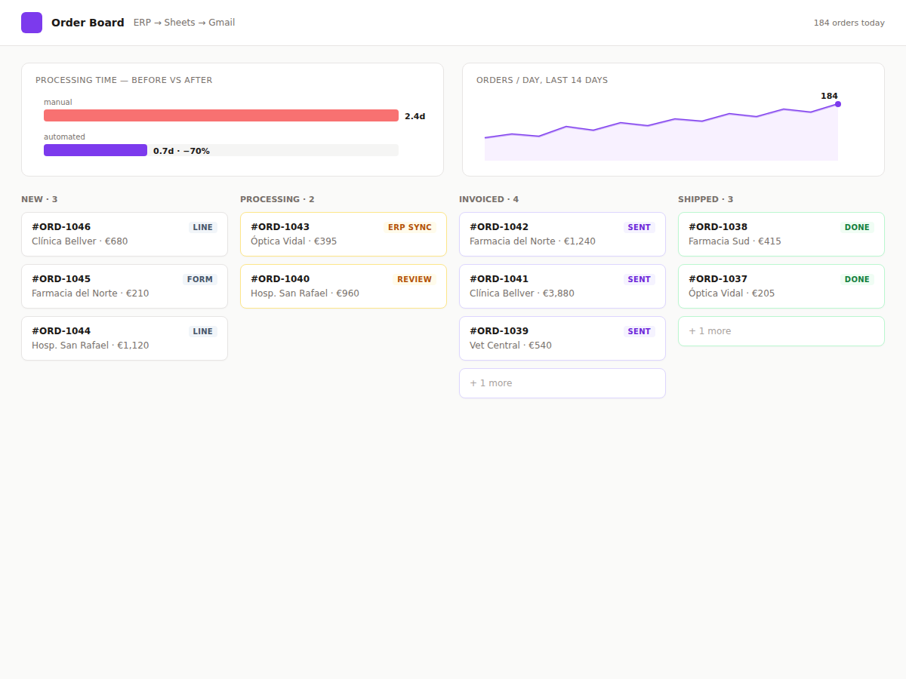The height and width of the screenshot is (679, 906).
Task: Click the REVIEW badge on #ORD-1040
Action: tap(414, 279)
